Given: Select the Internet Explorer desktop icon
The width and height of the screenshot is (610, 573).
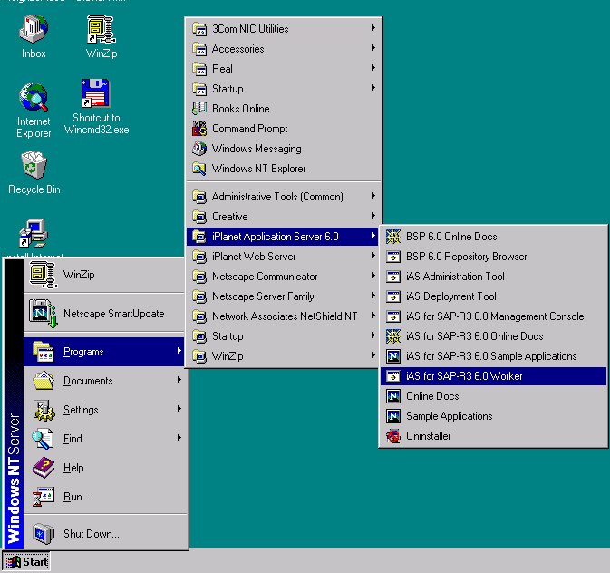Looking at the screenshot, I should (34, 97).
